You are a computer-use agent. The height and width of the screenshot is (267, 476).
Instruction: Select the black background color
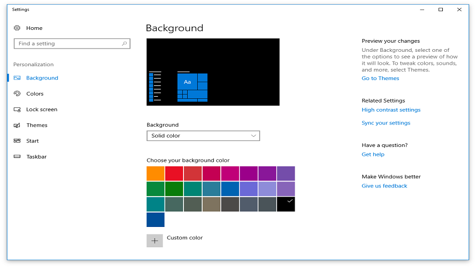[x=286, y=205]
